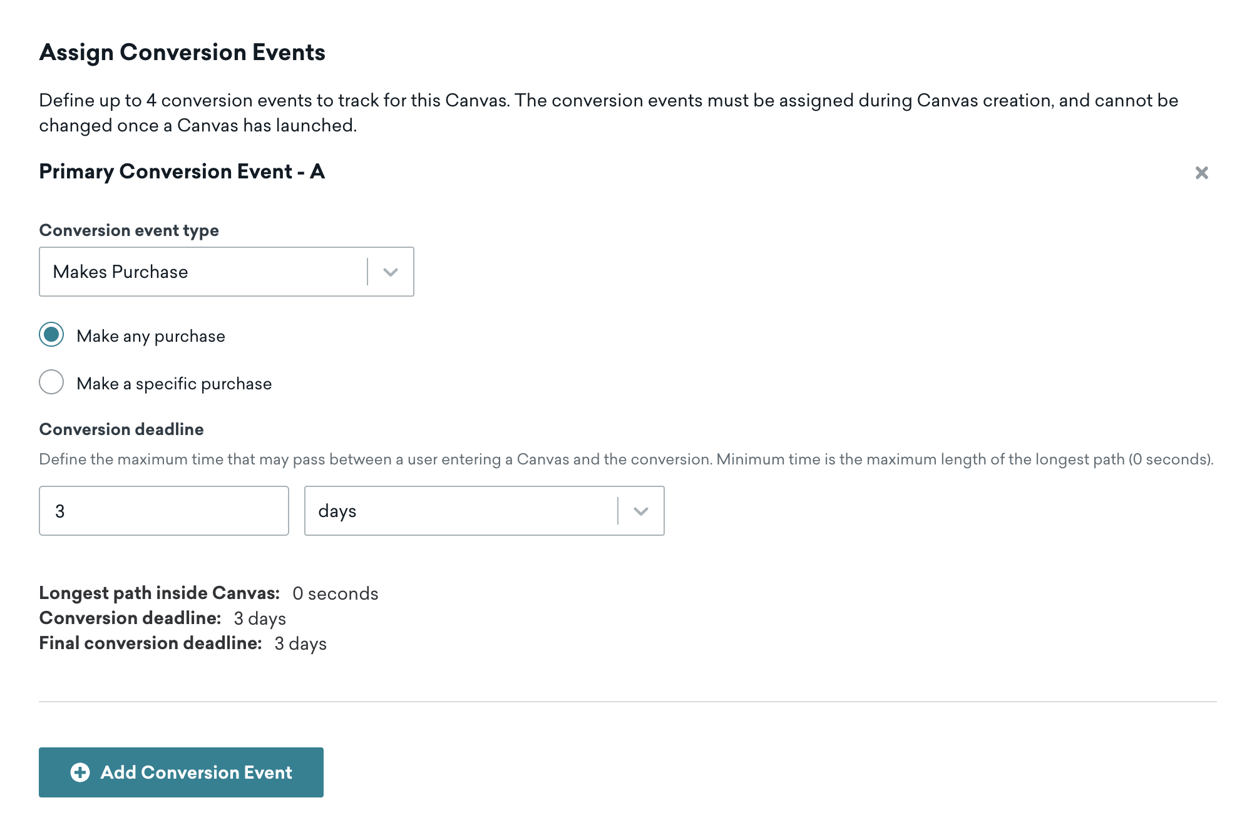The image size is (1257, 835).
Task: Click inside the conversion deadline number field
Action: (x=163, y=511)
